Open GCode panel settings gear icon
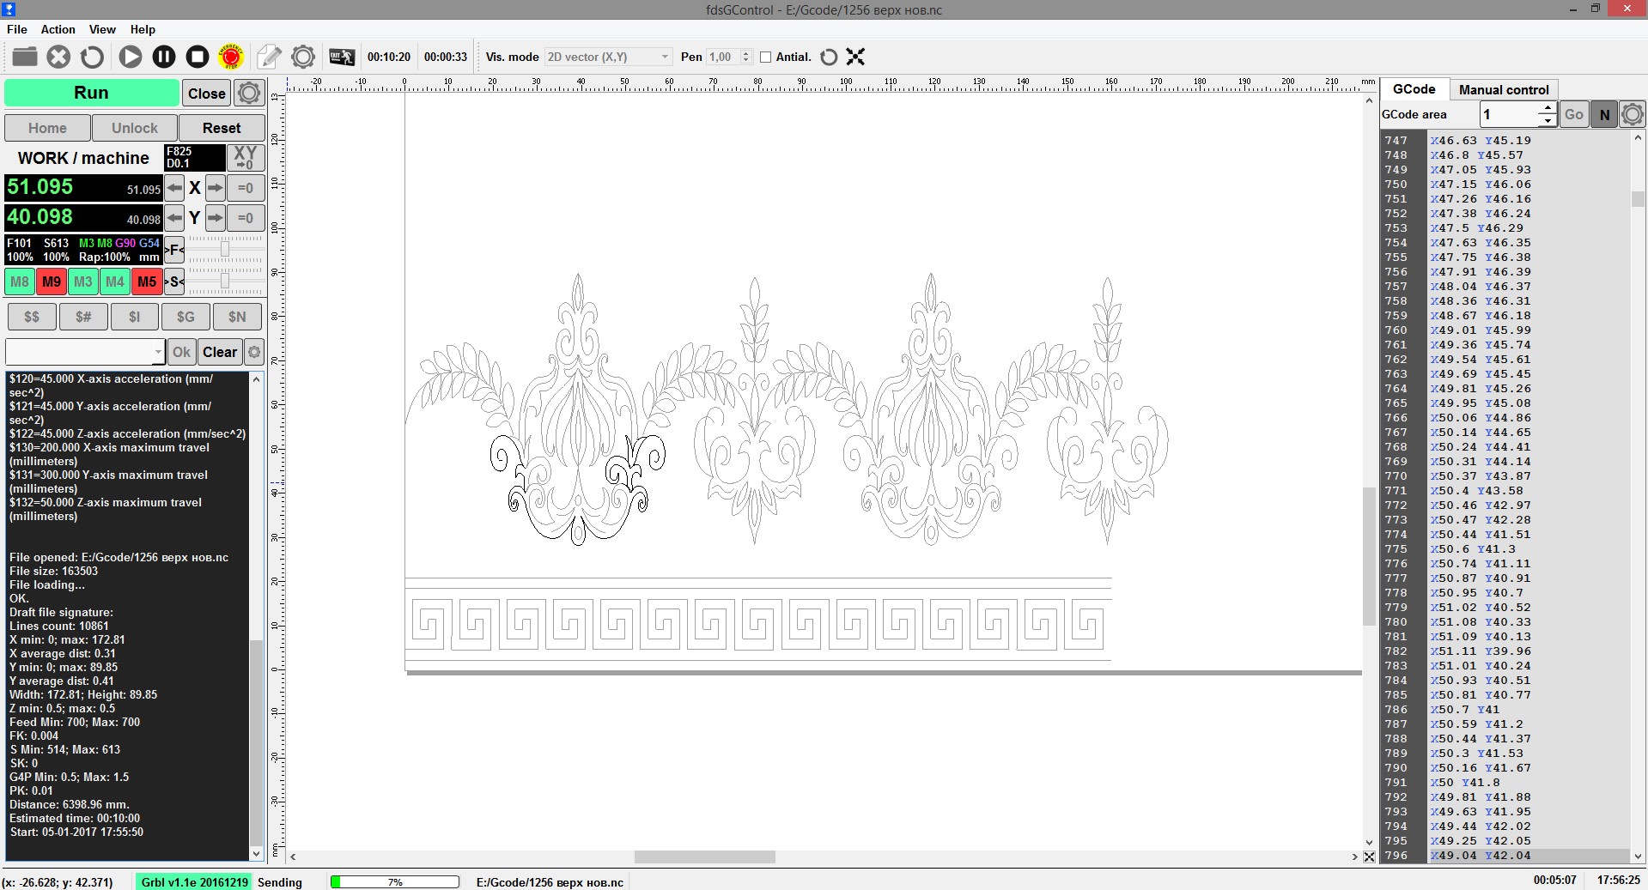The width and height of the screenshot is (1648, 890). [1633, 114]
